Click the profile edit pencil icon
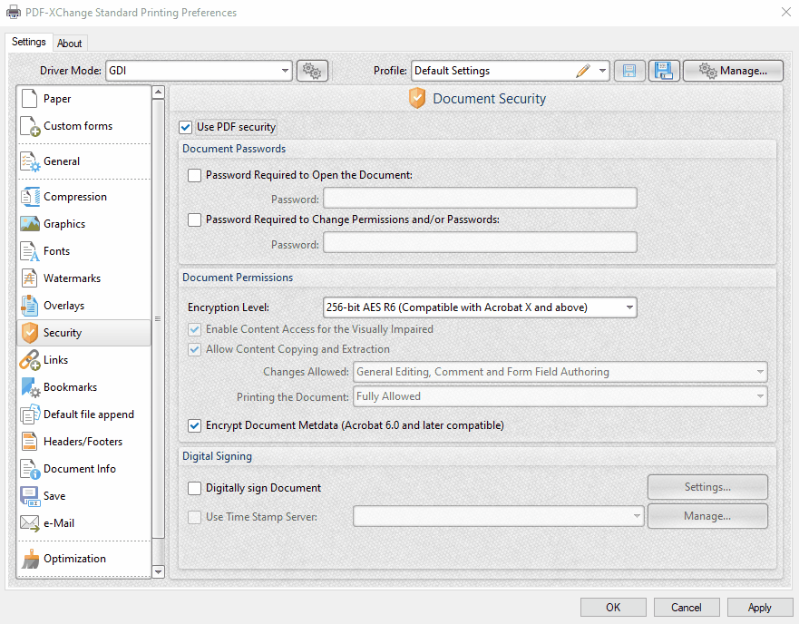The image size is (799, 624). click(x=584, y=70)
